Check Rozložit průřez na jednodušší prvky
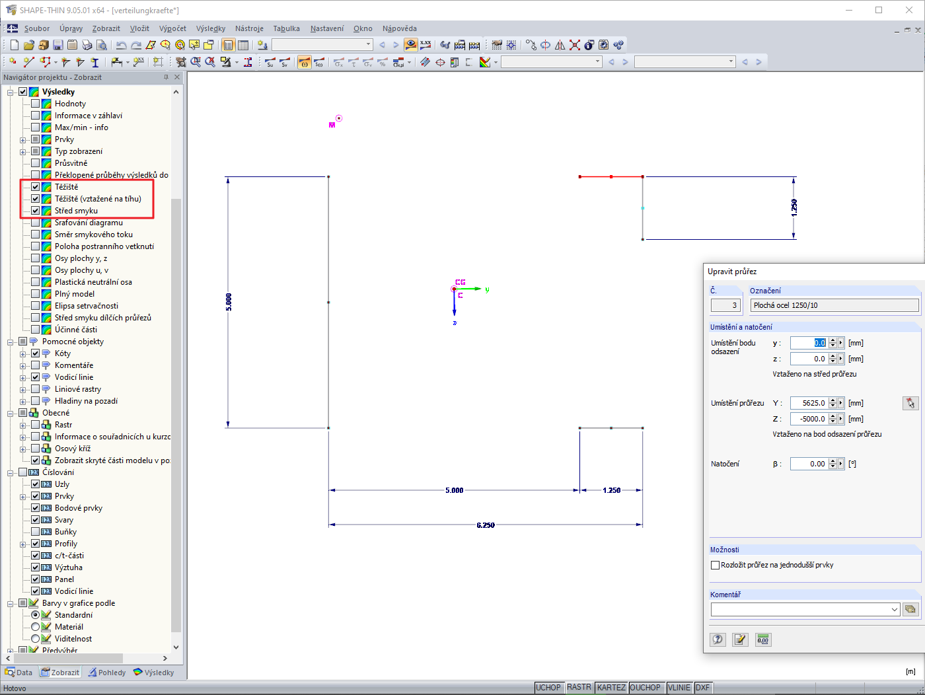The width and height of the screenshot is (925, 695). [x=715, y=565]
